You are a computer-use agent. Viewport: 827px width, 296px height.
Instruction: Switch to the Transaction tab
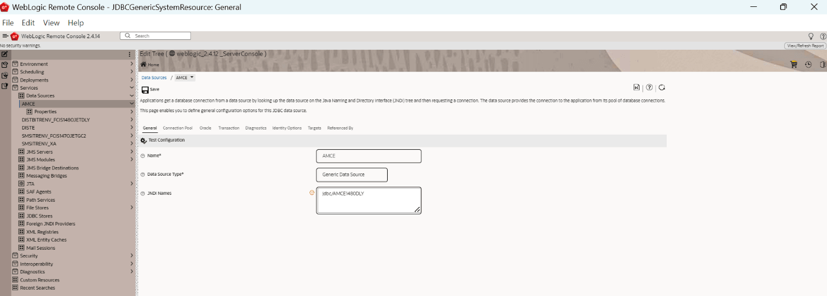[229, 128]
